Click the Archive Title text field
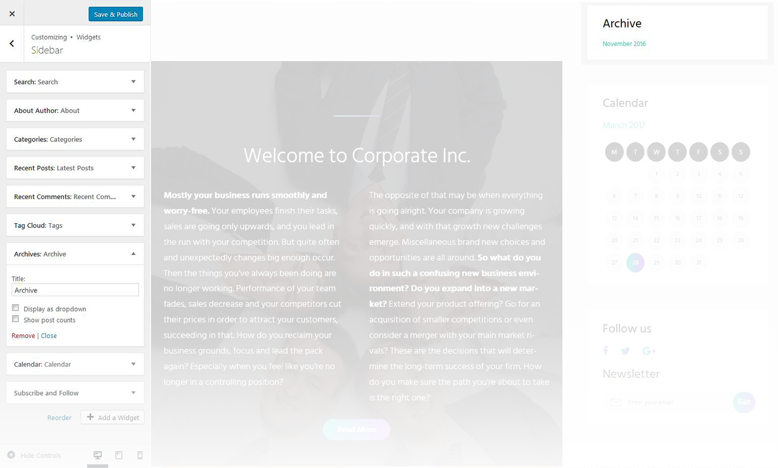This screenshot has width=778, height=468. tap(75, 290)
